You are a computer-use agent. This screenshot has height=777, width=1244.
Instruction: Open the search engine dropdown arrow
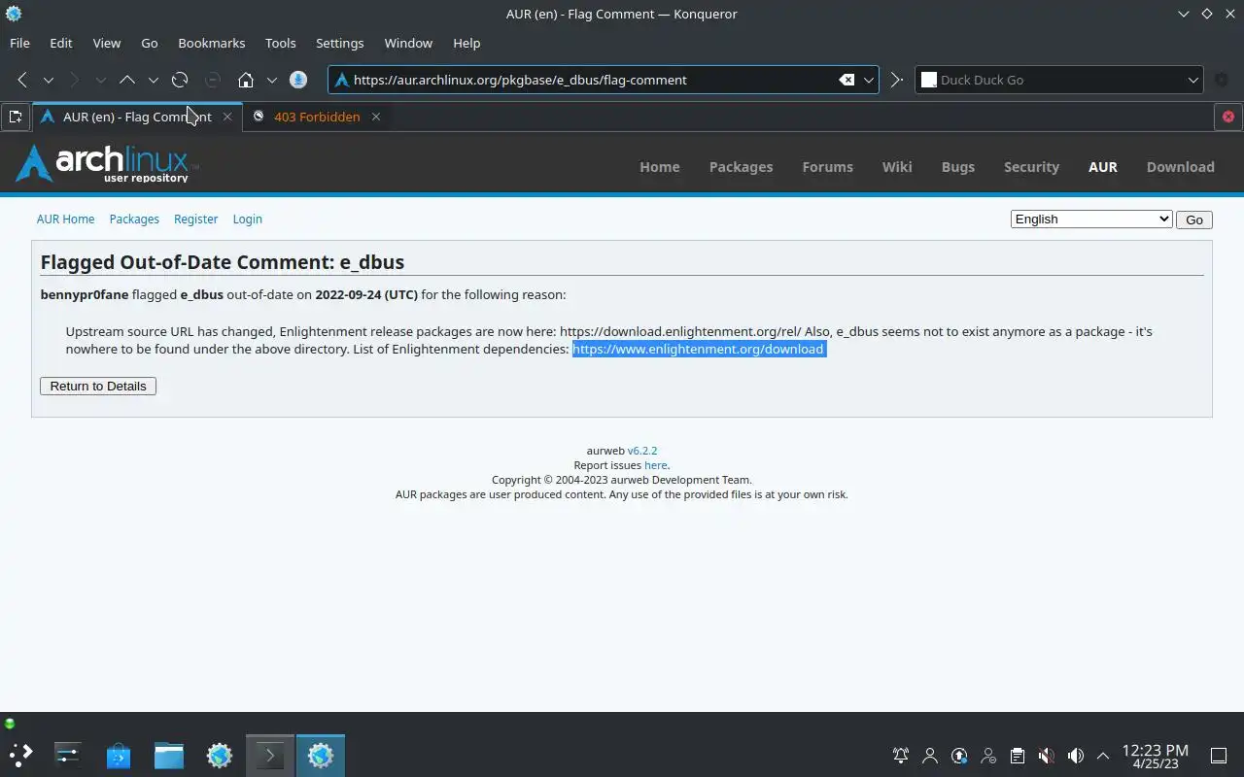[1193, 80]
